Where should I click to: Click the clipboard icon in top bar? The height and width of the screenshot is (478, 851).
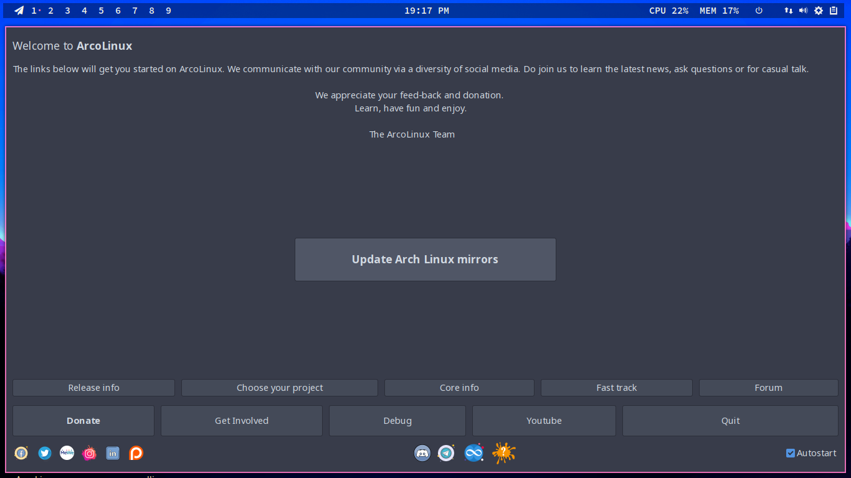coord(834,11)
